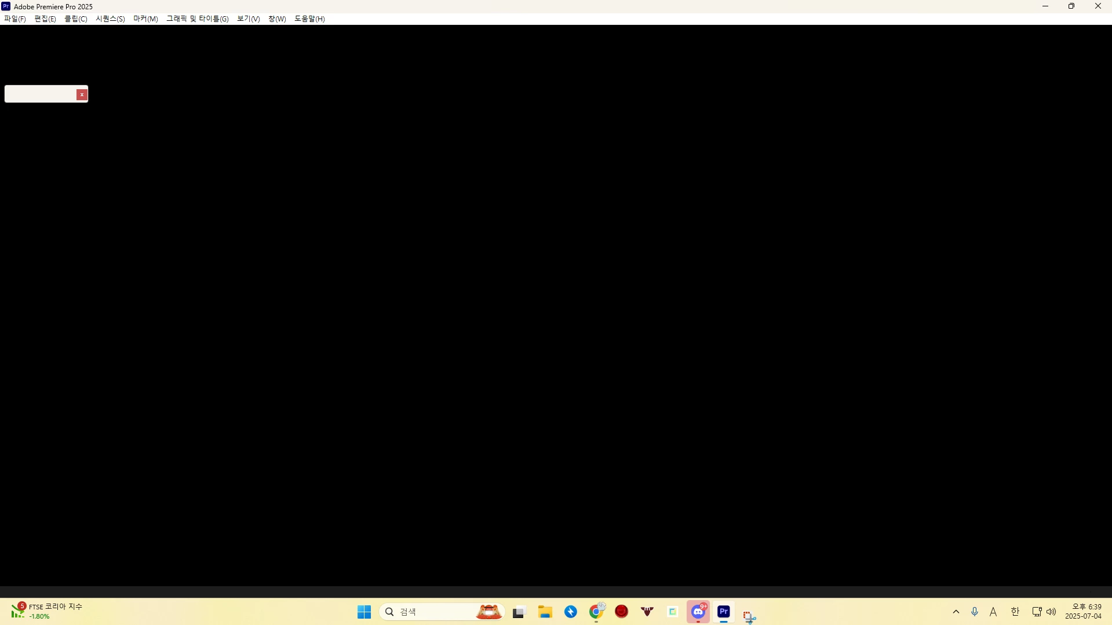Click the microphone tray icon

(975, 612)
